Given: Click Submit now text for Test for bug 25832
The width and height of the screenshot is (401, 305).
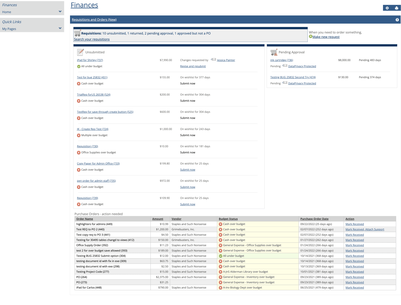Looking at the screenshot, I should [x=188, y=84].
